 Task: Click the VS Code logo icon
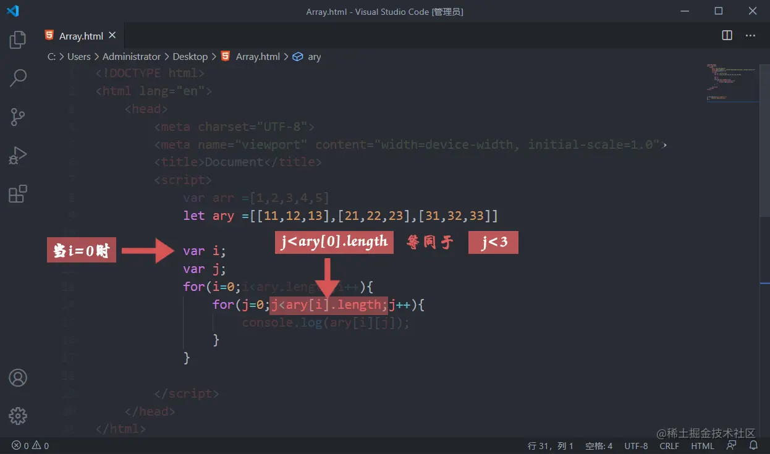click(x=13, y=11)
